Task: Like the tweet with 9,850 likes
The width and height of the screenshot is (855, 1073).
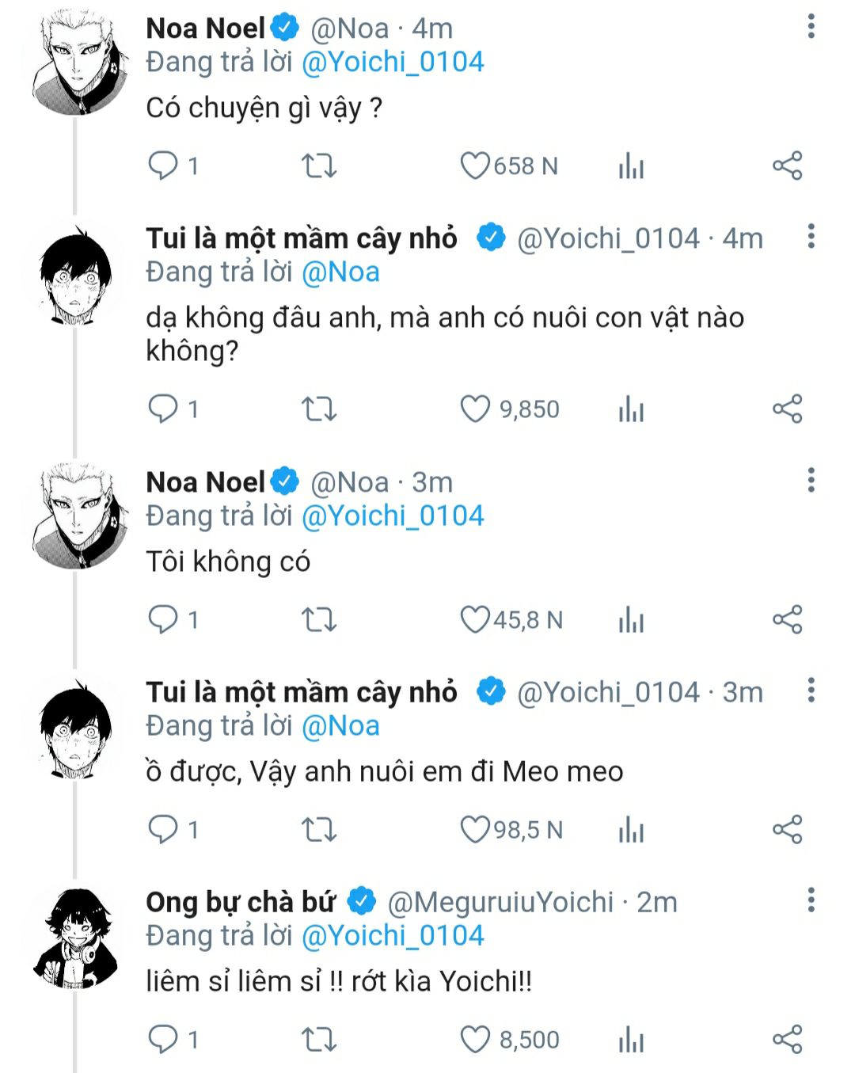Action: click(475, 409)
